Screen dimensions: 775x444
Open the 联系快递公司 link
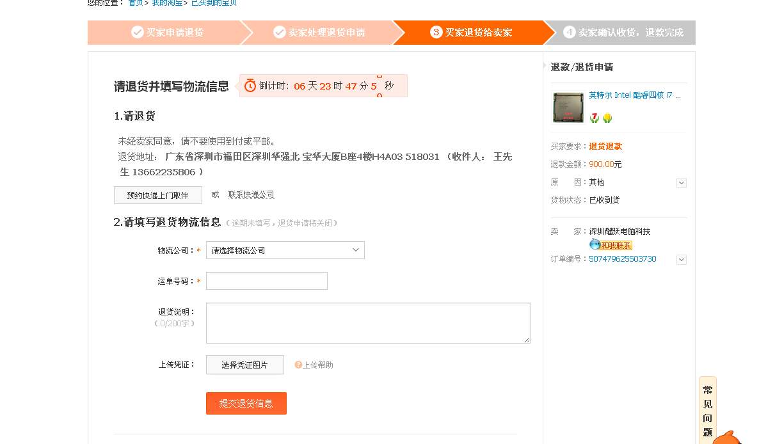[252, 195]
